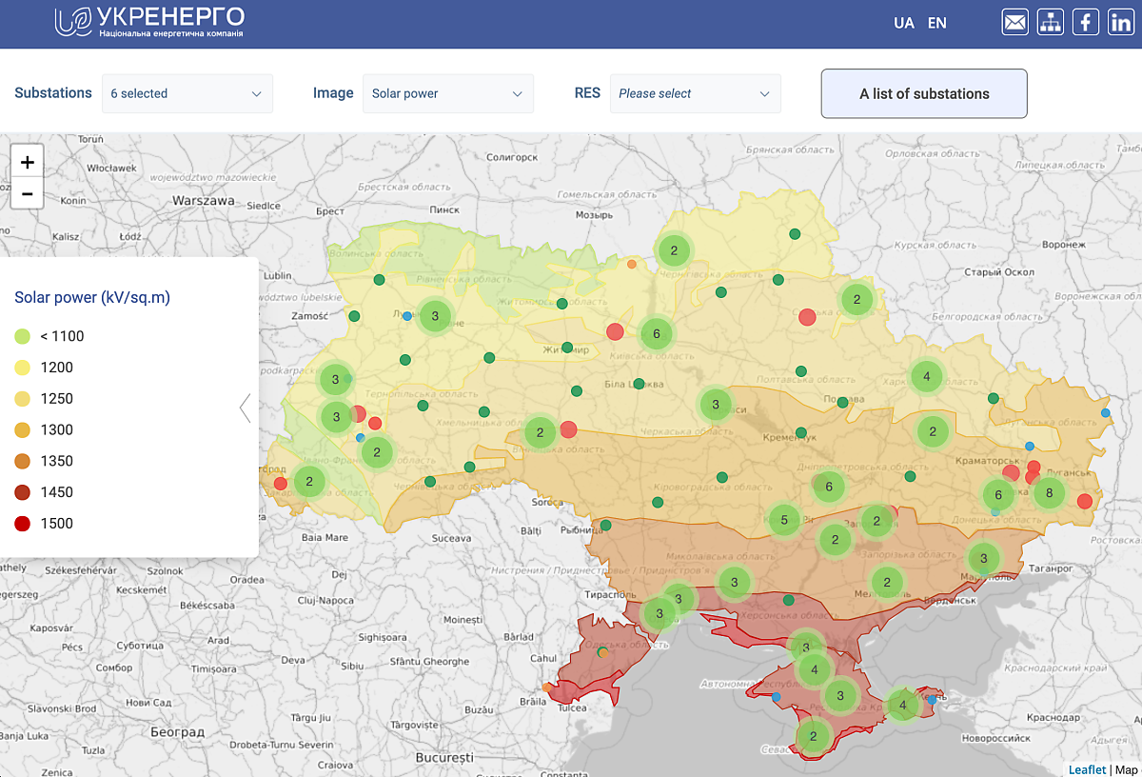Zoom in on the map
Viewport: 1142px width, 777px height.
27,162
